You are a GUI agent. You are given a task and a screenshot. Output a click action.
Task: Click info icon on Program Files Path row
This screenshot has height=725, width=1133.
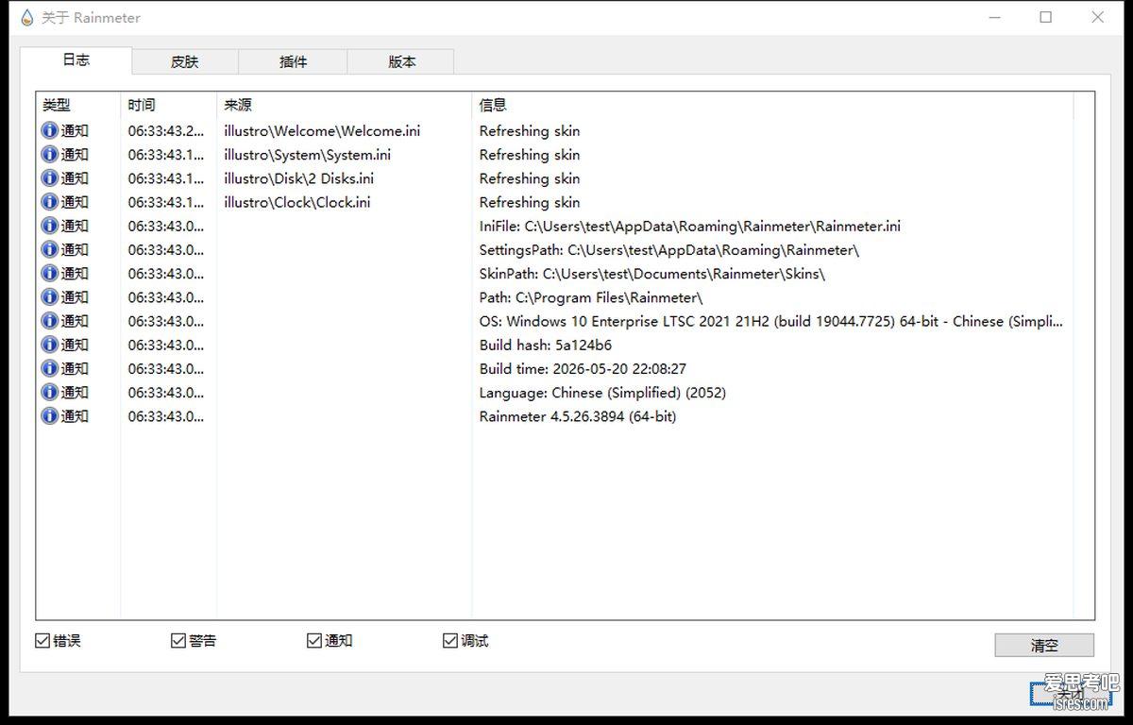tap(50, 297)
